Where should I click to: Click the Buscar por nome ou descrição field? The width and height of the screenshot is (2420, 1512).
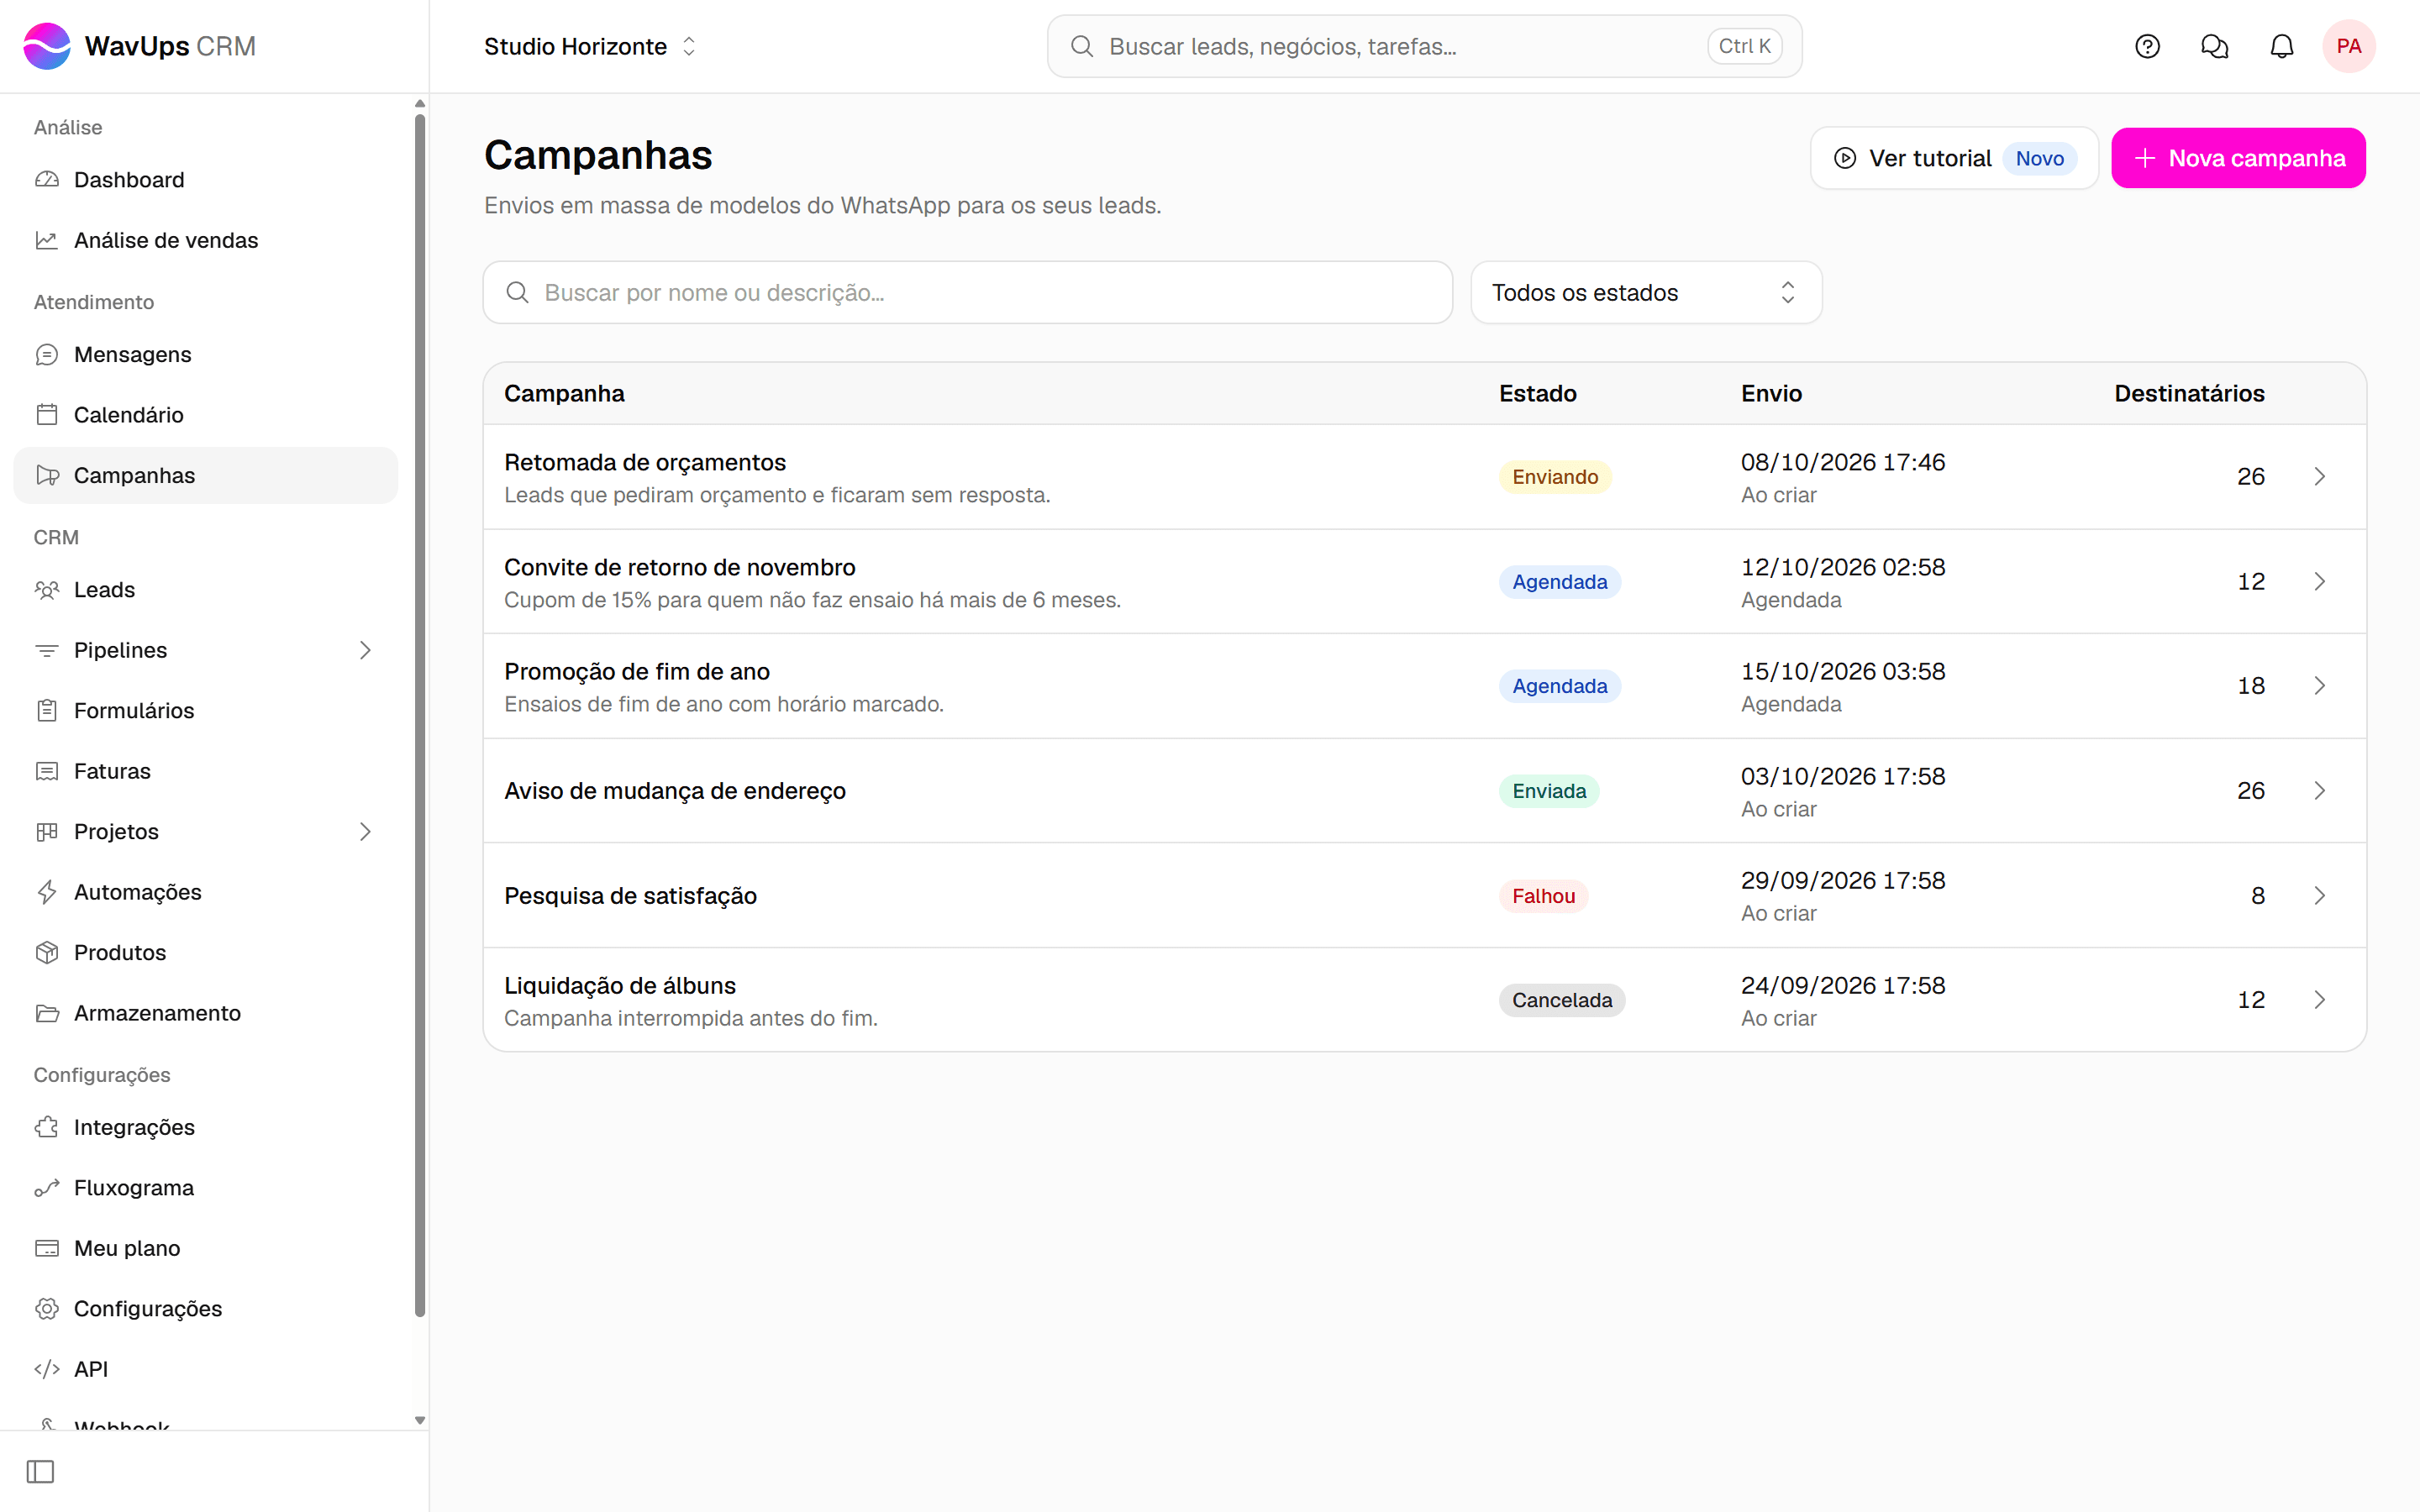click(x=967, y=292)
